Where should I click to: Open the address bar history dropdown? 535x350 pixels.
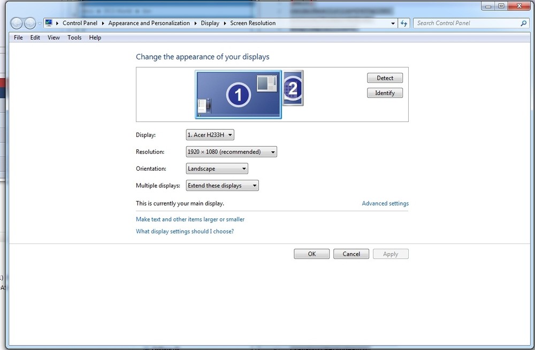pyautogui.click(x=393, y=23)
